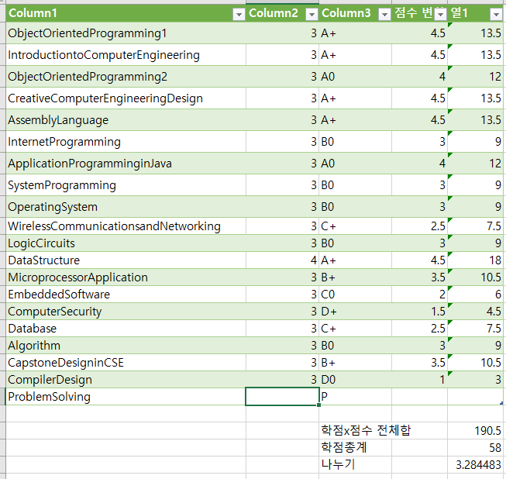Select the B+ grade for MicroprocessorApplication
The image size is (506, 479).
click(356, 277)
